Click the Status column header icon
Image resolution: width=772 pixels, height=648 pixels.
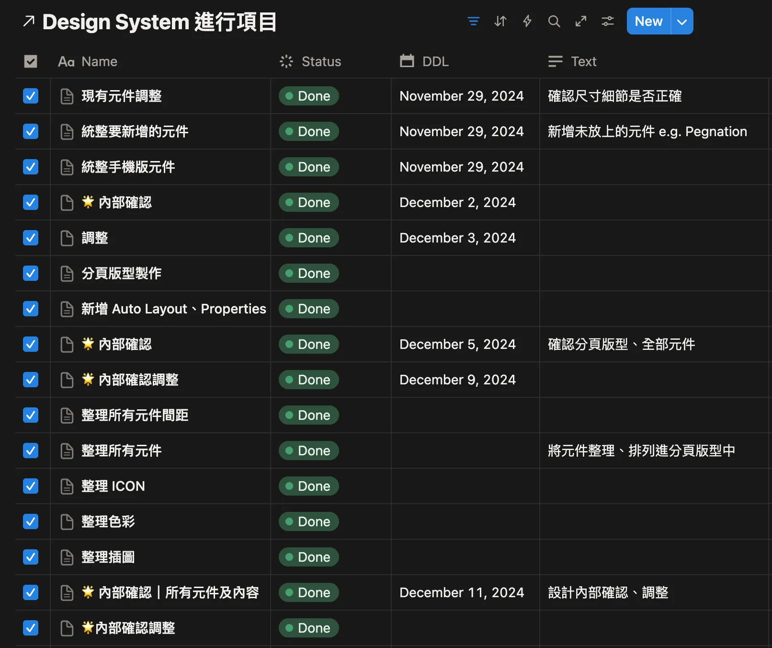coord(286,61)
